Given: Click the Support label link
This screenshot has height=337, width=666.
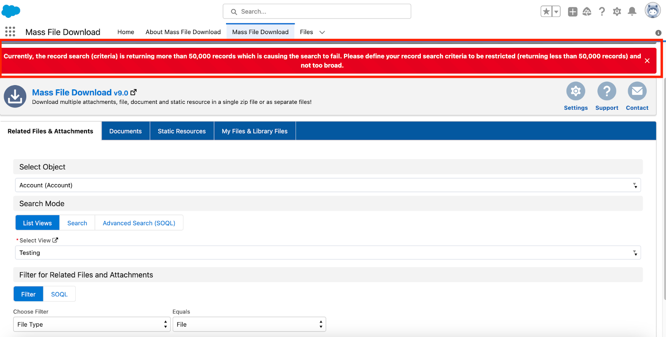Looking at the screenshot, I should (x=607, y=108).
